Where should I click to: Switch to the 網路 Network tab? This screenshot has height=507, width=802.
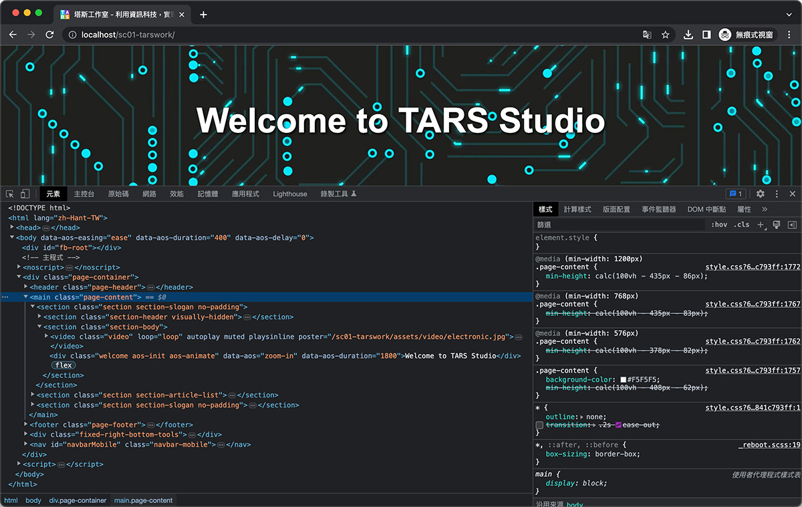[149, 194]
